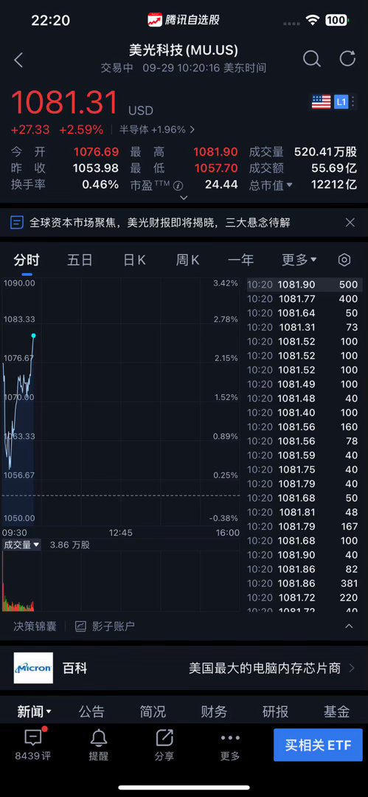Refresh the quote with the reload icon

[347, 58]
